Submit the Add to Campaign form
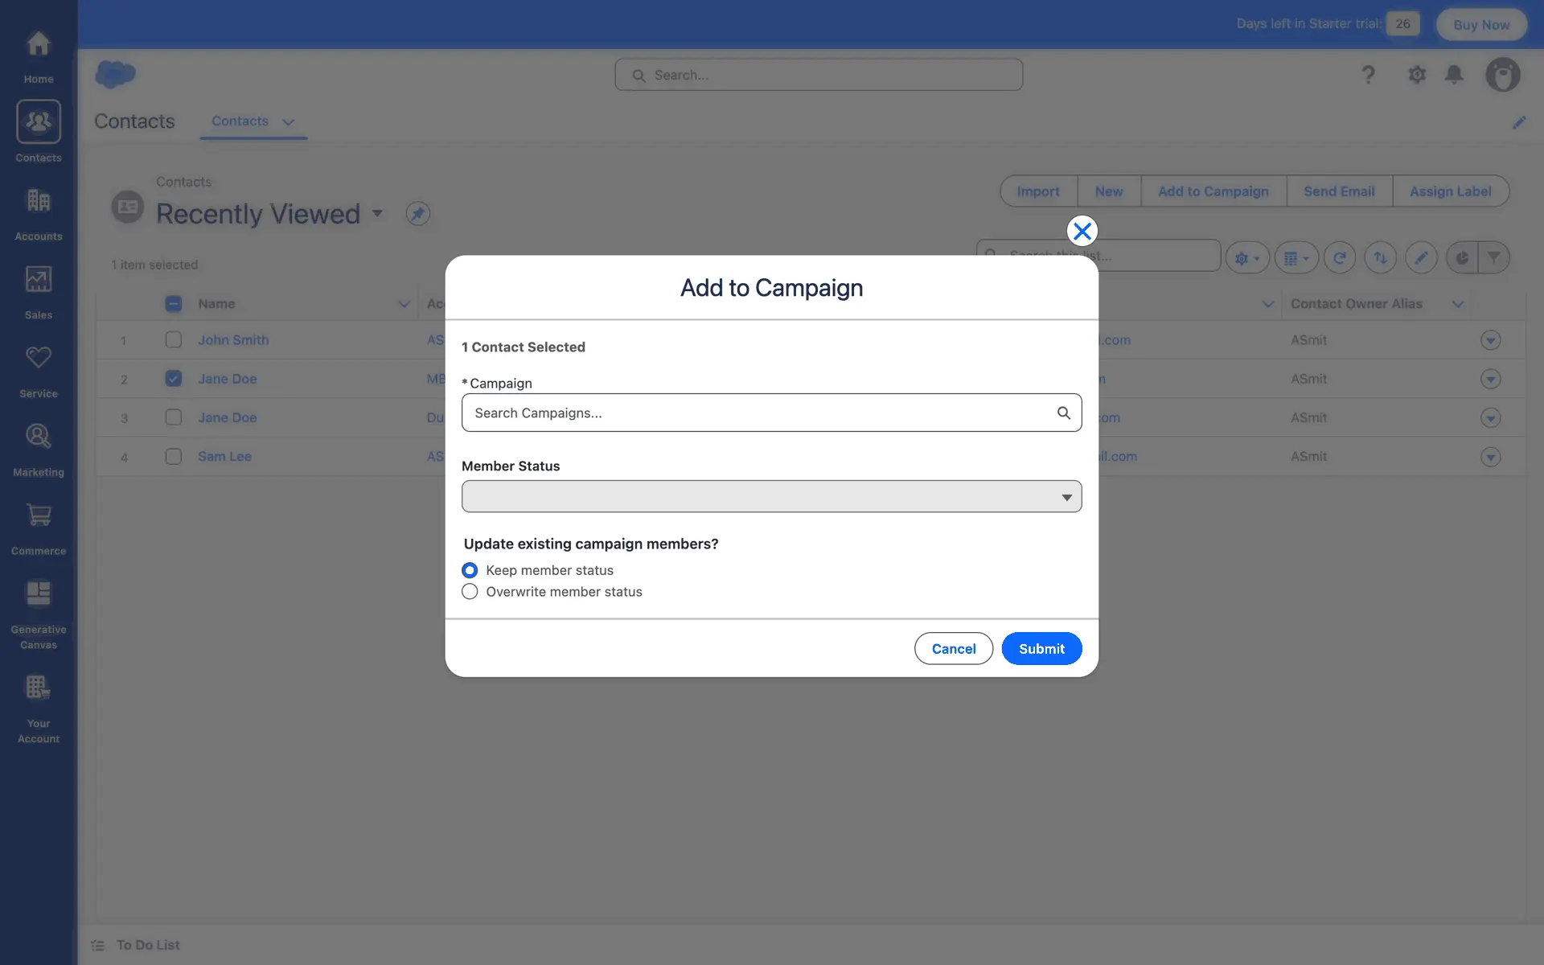The width and height of the screenshot is (1544, 965). [1041, 649]
